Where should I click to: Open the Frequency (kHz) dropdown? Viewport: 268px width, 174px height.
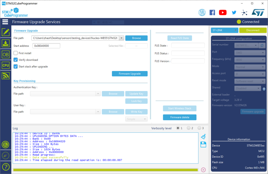250,60
